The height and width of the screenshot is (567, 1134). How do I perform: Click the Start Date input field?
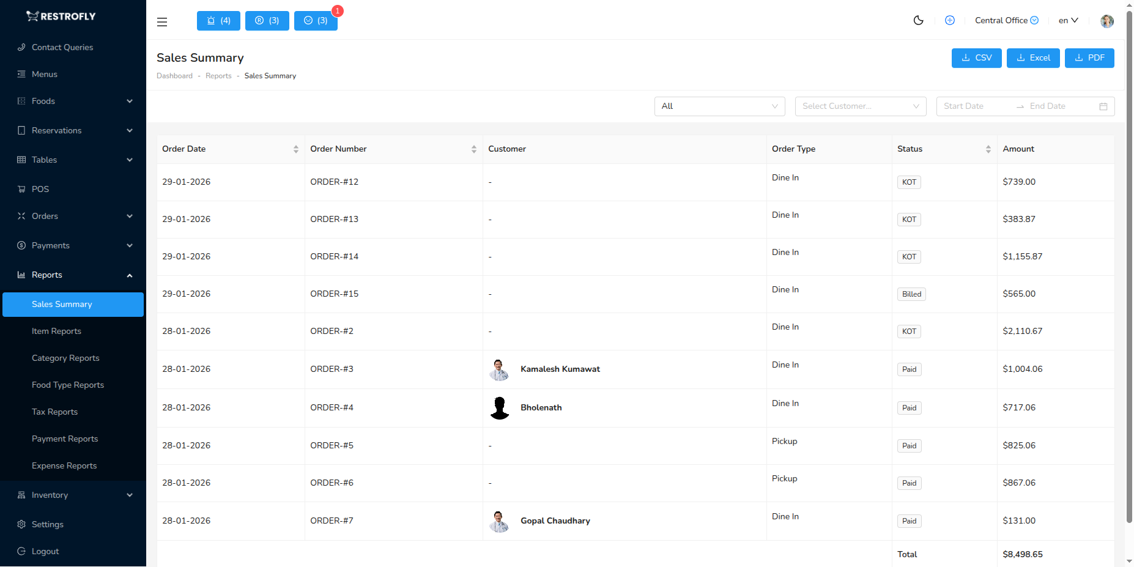(x=973, y=106)
